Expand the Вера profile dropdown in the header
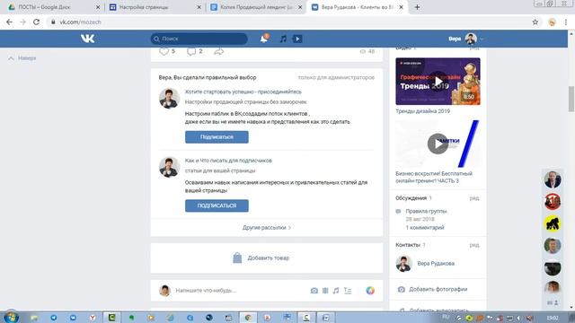 465,39
